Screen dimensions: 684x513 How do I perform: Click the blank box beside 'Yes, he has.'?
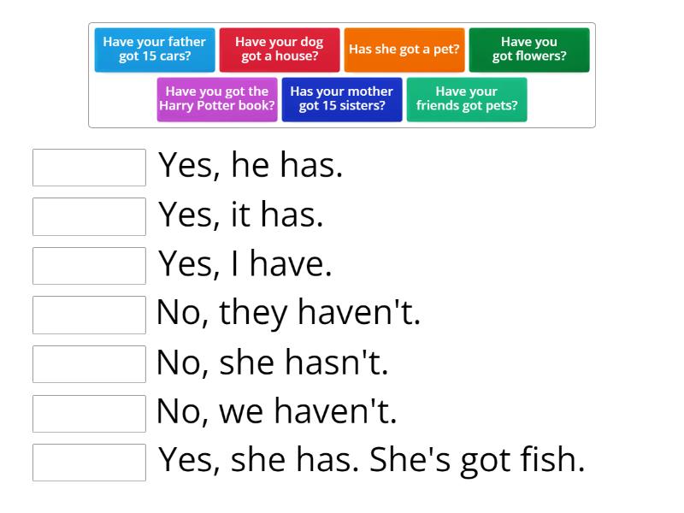pos(89,168)
